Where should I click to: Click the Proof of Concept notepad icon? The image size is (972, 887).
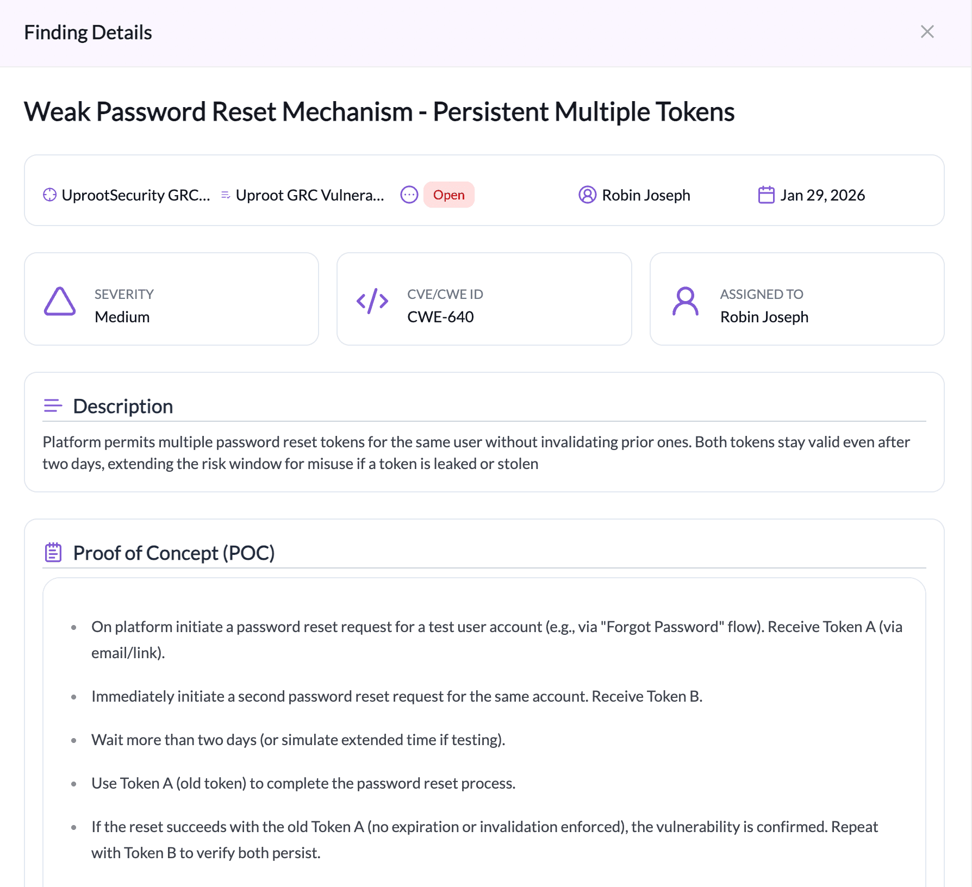[x=53, y=553]
